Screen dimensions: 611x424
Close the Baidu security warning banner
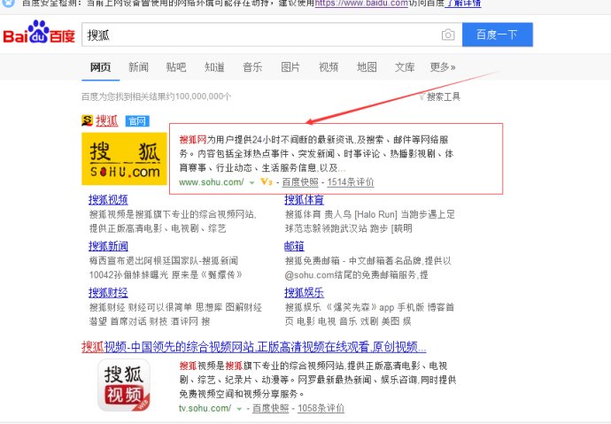(x=7, y=4)
